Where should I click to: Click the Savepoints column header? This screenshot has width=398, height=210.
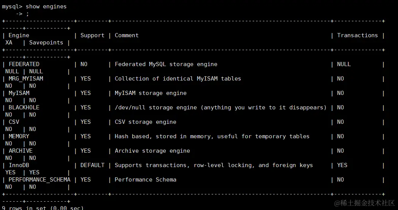click(46, 43)
